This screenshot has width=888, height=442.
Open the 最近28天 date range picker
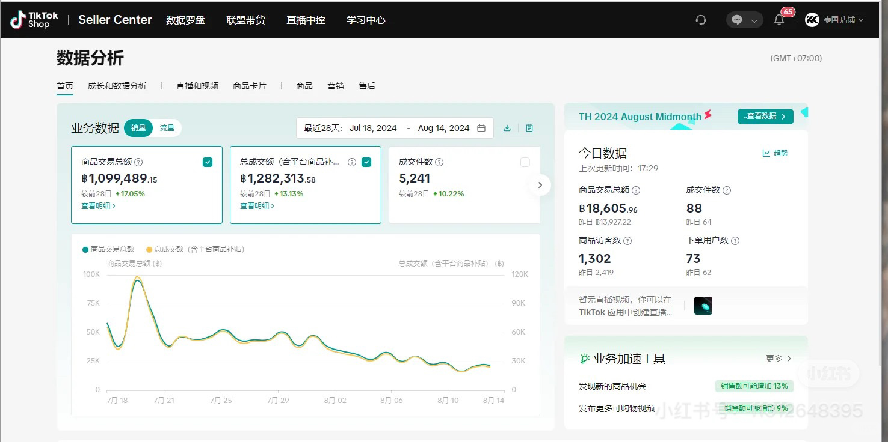395,128
